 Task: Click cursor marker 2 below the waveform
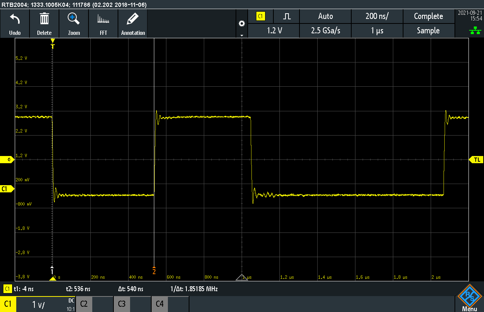pyautogui.click(x=154, y=271)
